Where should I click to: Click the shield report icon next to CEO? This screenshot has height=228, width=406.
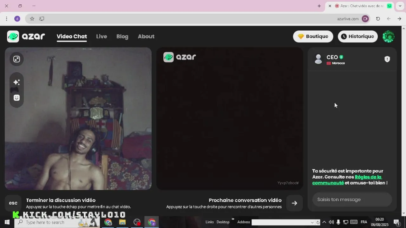click(x=387, y=59)
